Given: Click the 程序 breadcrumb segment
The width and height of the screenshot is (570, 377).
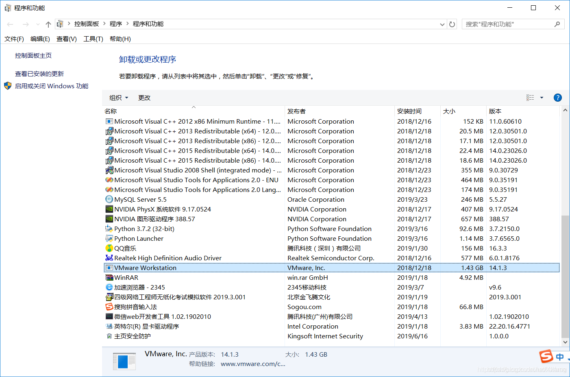Looking at the screenshot, I should 116,24.
